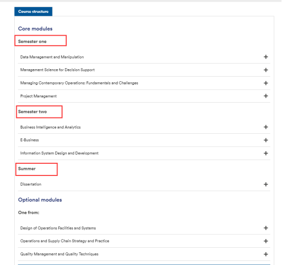Image resolution: width=282 pixels, height=265 pixels.
Task: Open the Data Management and Manipulation module row
Action: 144,57
